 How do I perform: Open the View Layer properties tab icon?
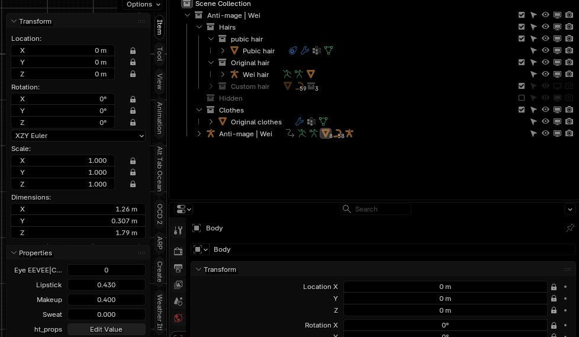pyautogui.click(x=178, y=284)
